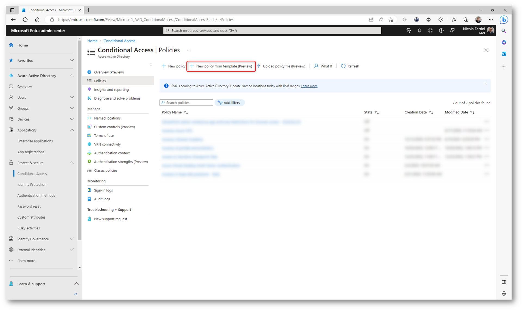Image resolution: width=523 pixels, height=311 pixels.
Task: Open the portal directory switcher icon
Action: tap(409, 31)
